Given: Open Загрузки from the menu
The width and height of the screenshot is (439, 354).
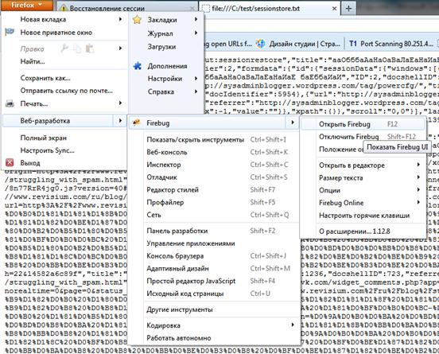Looking at the screenshot, I should [166, 47].
